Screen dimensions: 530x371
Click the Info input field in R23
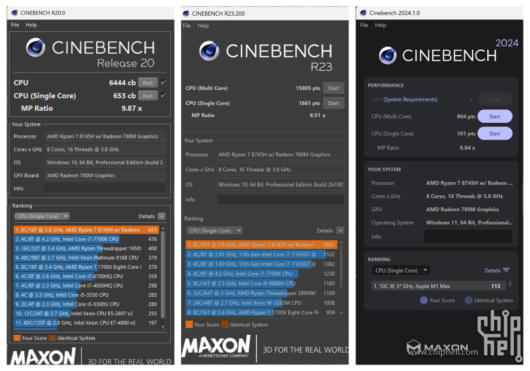click(x=281, y=200)
